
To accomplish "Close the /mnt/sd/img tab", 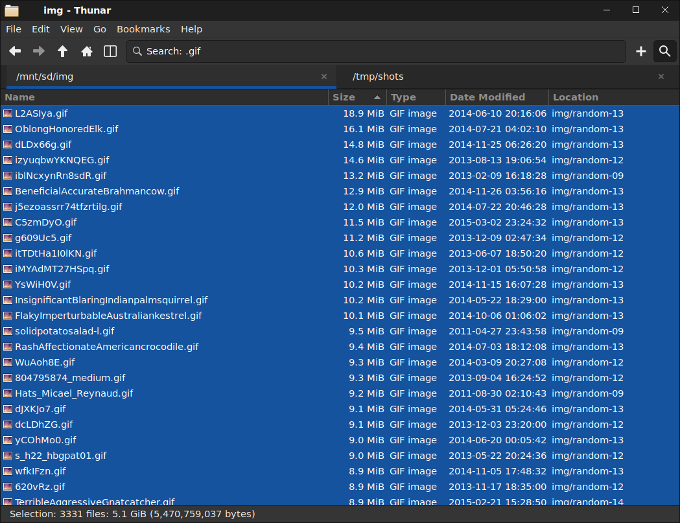I will [324, 76].
